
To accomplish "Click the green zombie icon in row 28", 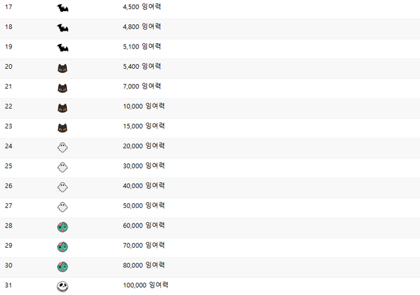I will coord(62,227).
